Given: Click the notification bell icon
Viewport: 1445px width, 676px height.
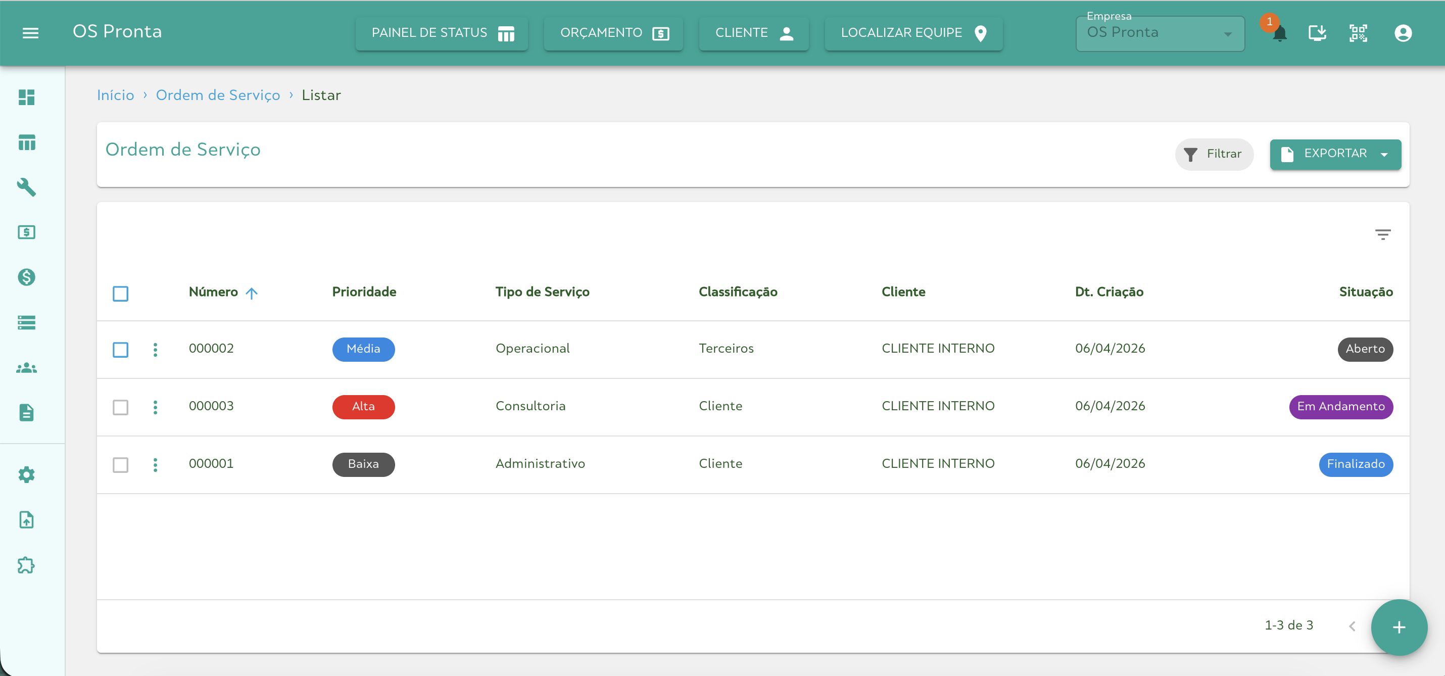Looking at the screenshot, I should coord(1279,34).
